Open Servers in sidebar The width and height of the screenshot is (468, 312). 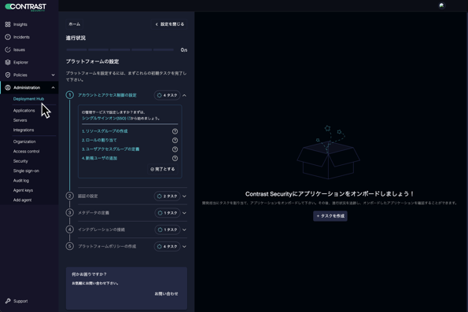[x=20, y=120]
